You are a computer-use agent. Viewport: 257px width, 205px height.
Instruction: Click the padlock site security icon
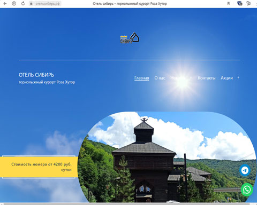(31, 4)
